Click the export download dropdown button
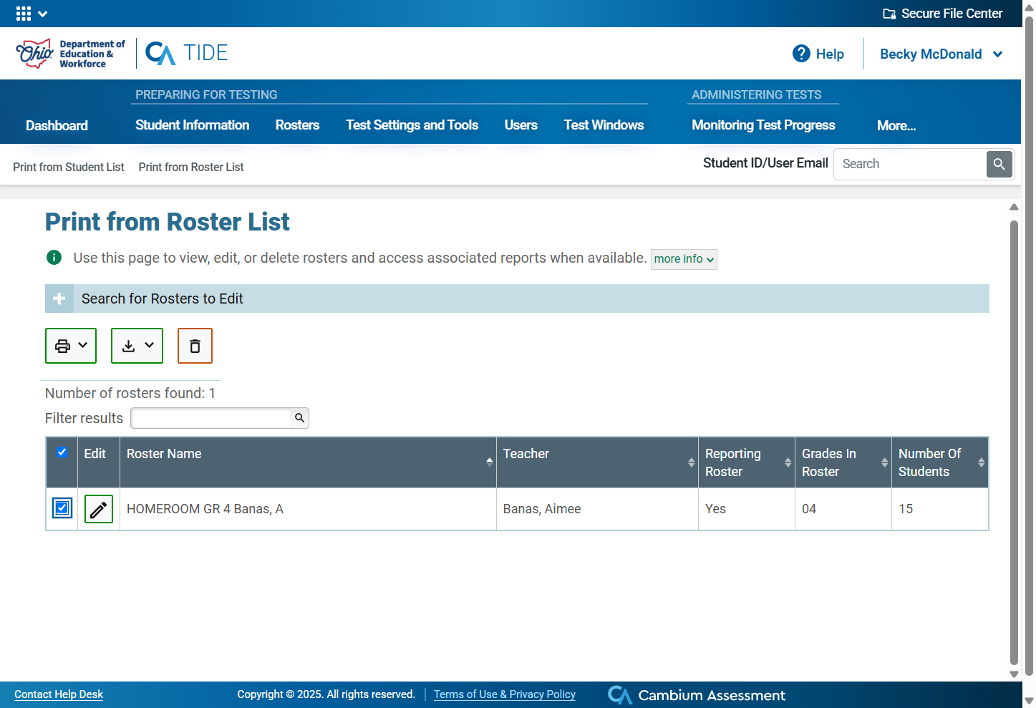The image size is (1036, 708). (x=137, y=346)
